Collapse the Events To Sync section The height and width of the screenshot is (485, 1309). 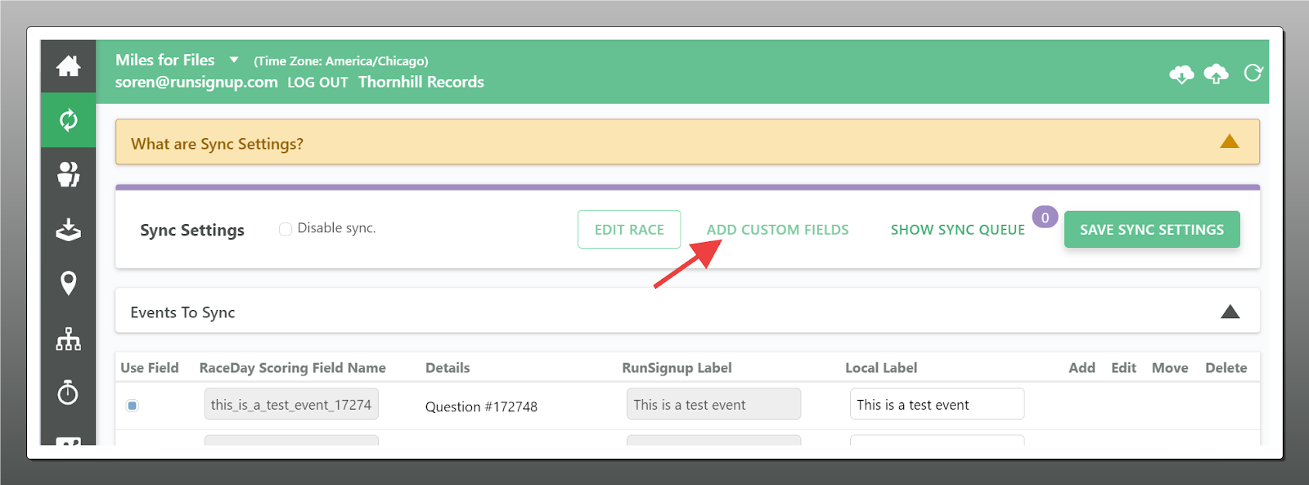1230,312
